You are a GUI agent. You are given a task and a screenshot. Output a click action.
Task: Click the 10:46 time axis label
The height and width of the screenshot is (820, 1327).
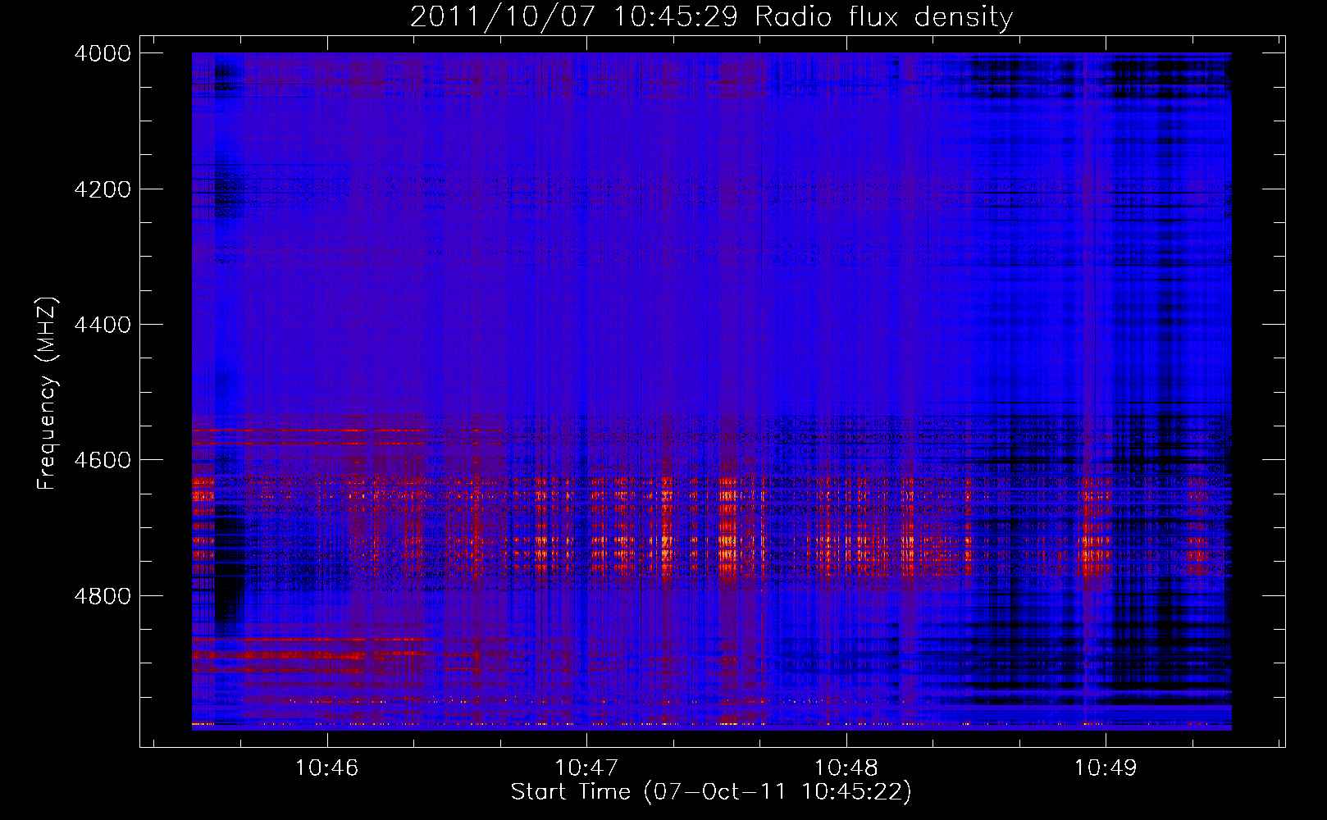327,768
